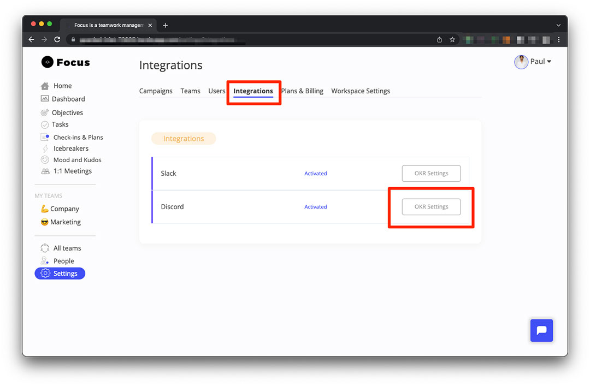590x386 pixels.
Task: Click the MY TEAMS section heading
Action: coord(49,196)
